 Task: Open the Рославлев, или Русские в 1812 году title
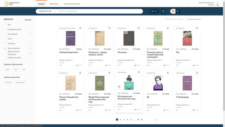(x=127, y=98)
